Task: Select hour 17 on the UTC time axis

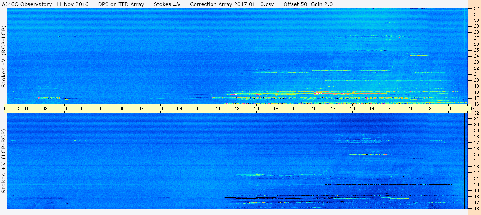Action: tap(333, 108)
